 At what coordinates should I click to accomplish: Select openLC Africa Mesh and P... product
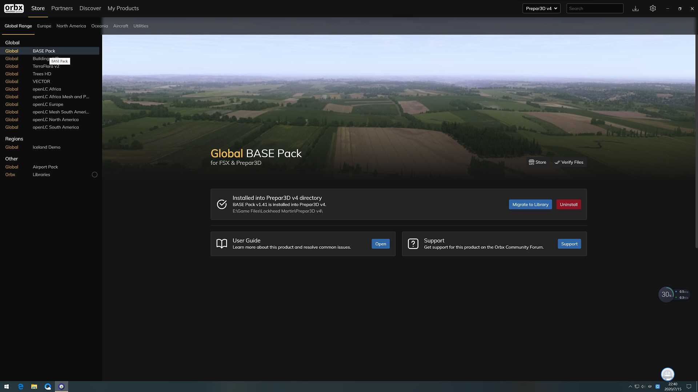click(49, 97)
